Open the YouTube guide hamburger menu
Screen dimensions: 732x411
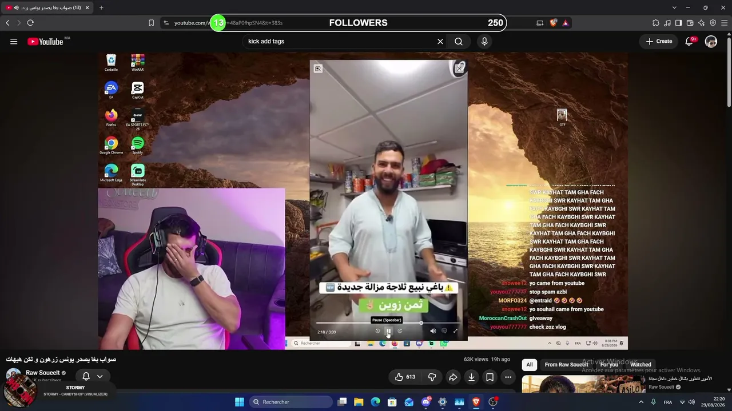point(14,41)
